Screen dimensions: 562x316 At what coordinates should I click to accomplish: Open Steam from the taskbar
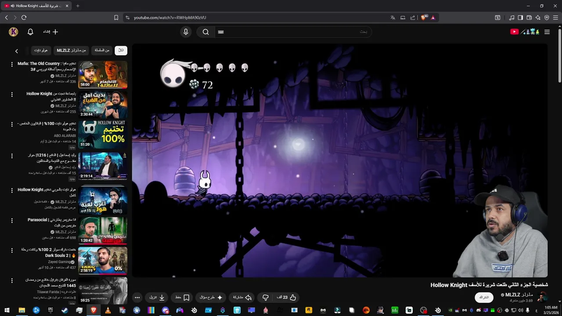[x=65, y=310]
